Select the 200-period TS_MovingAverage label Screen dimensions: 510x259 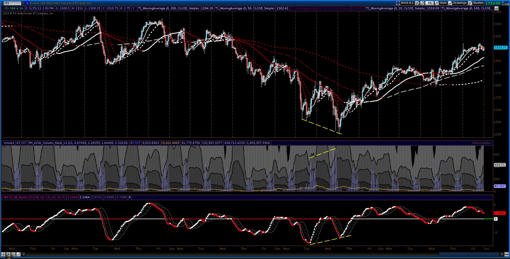(x=168, y=8)
